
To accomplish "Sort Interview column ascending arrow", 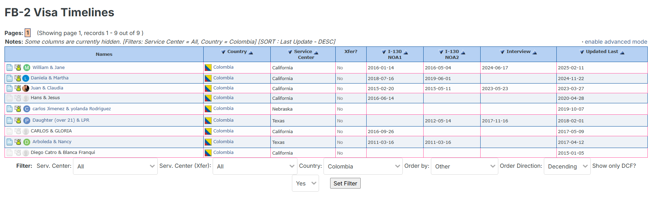I will (x=534, y=52).
